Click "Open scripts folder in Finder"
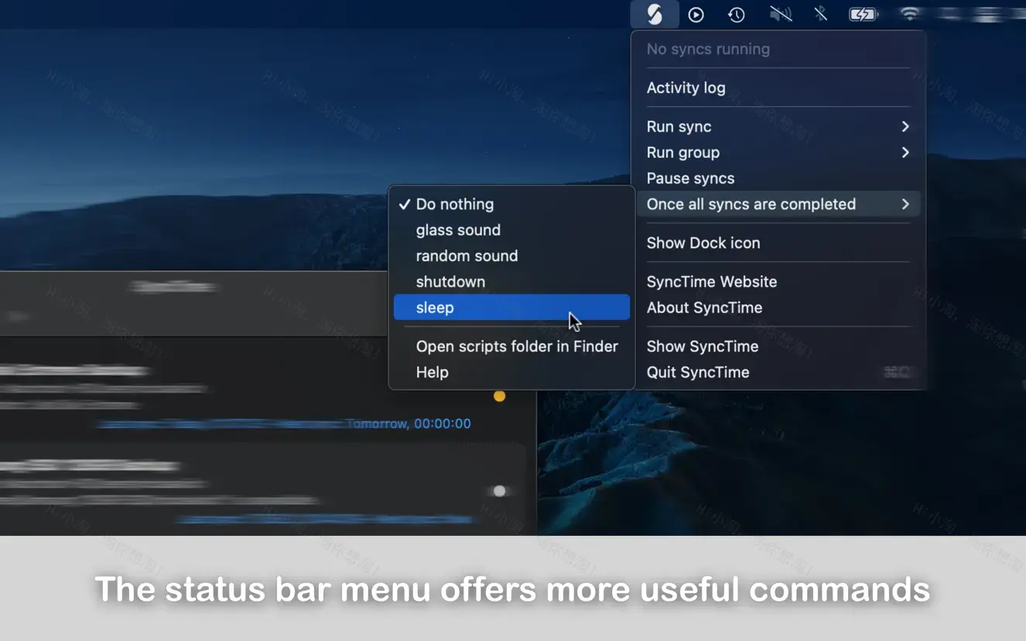This screenshot has width=1026, height=641. click(517, 346)
